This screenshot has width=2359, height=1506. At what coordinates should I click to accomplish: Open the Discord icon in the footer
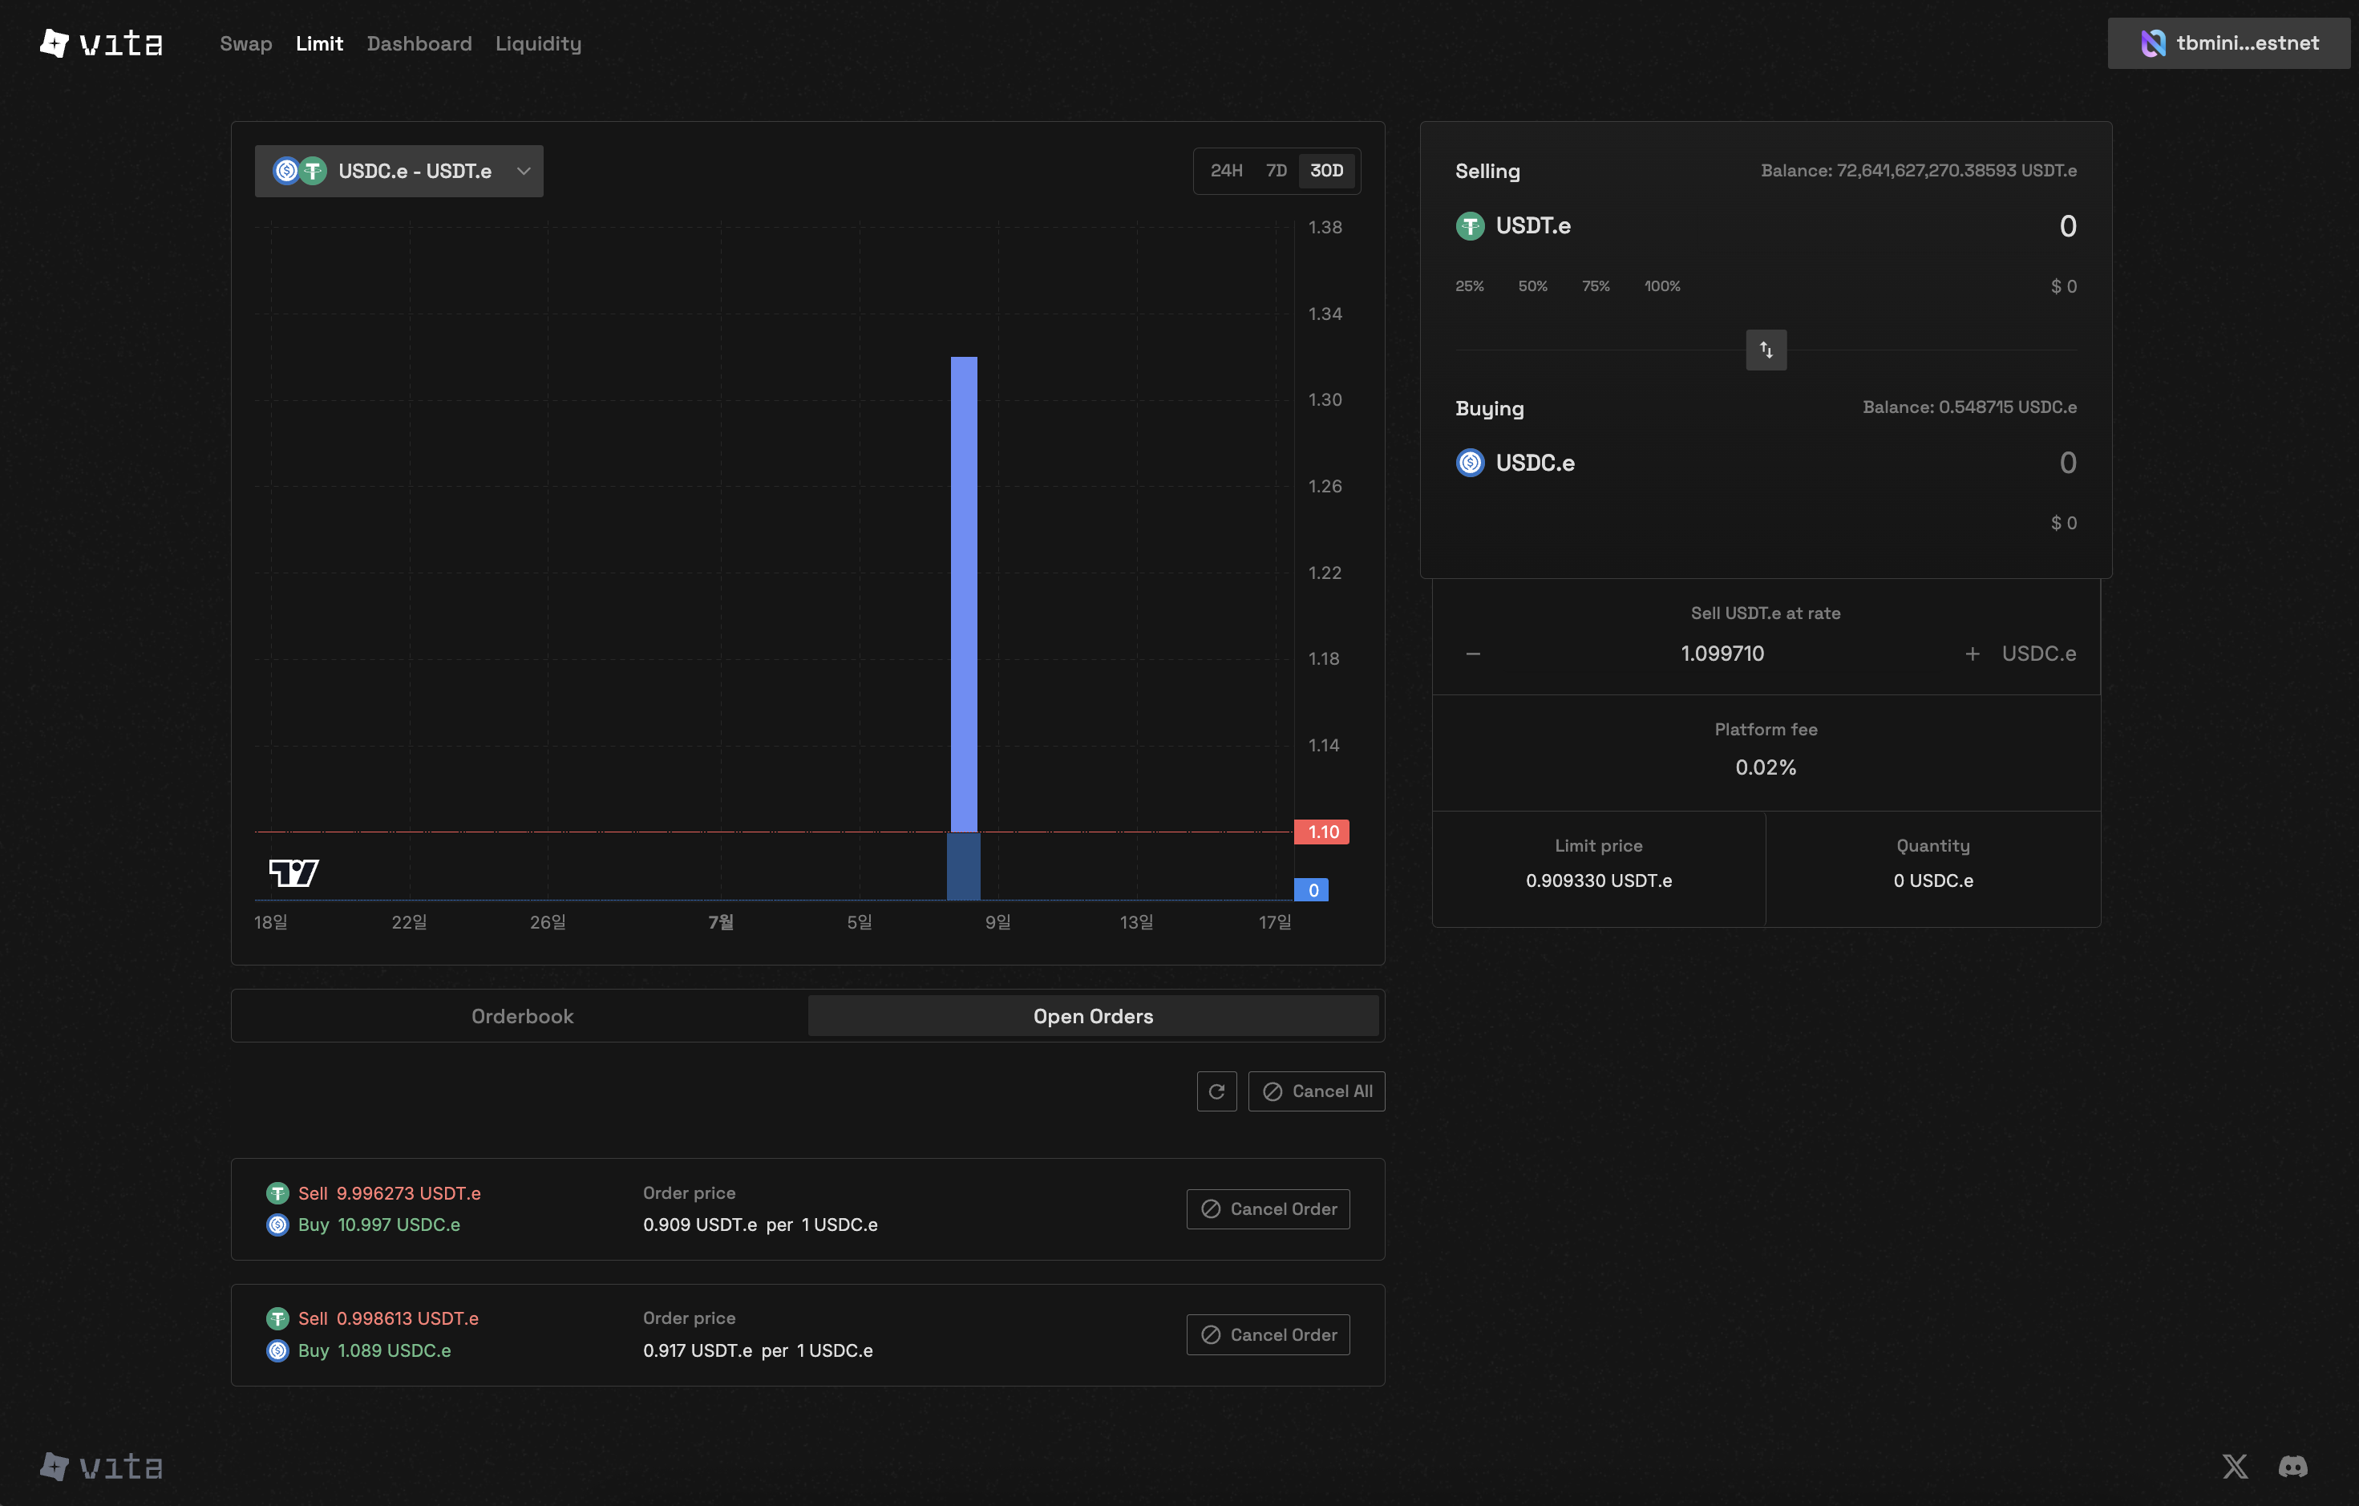point(2292,1466)
